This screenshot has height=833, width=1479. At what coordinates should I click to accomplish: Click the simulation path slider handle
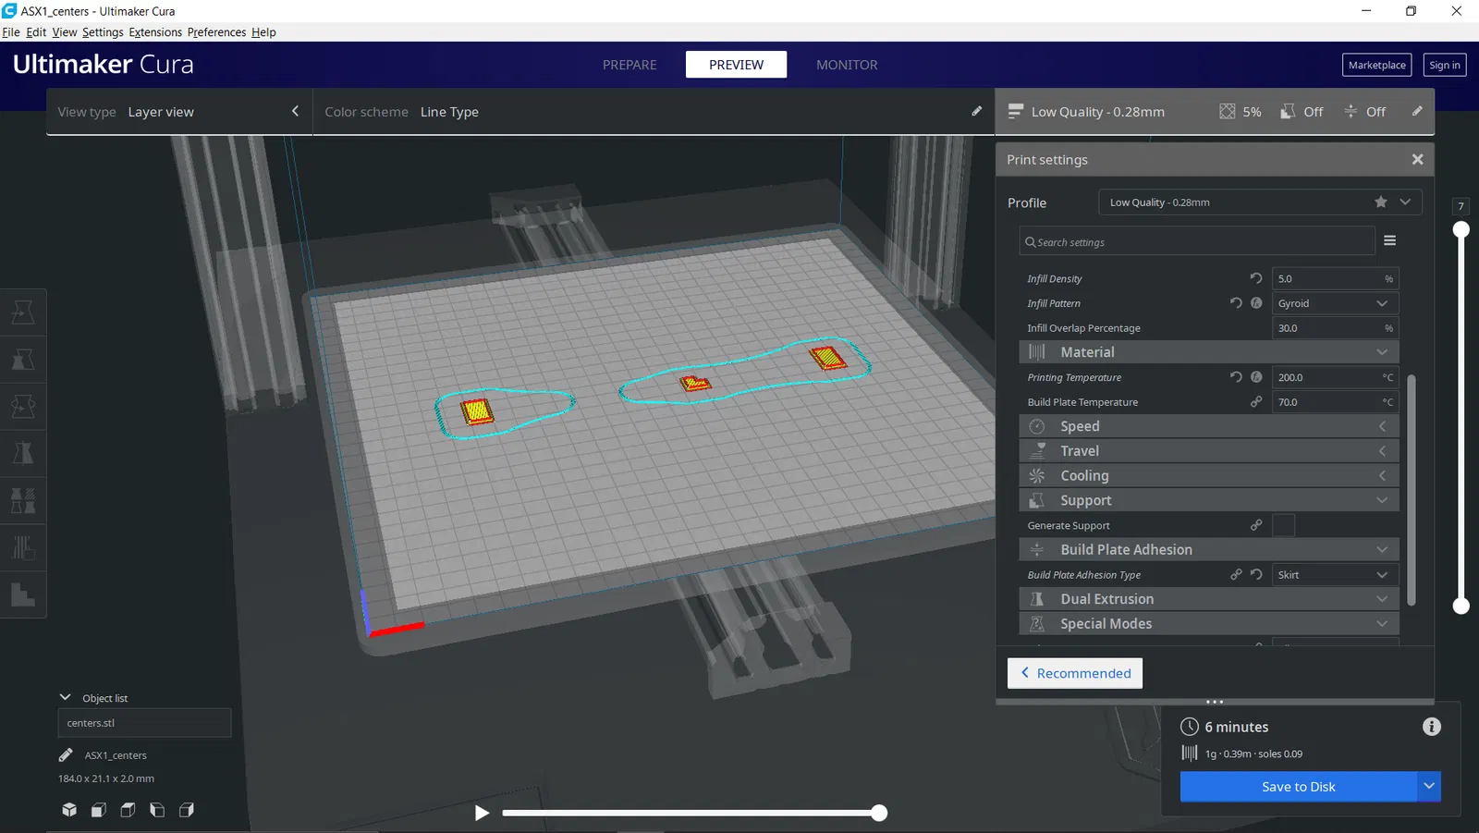click(879, 813)
